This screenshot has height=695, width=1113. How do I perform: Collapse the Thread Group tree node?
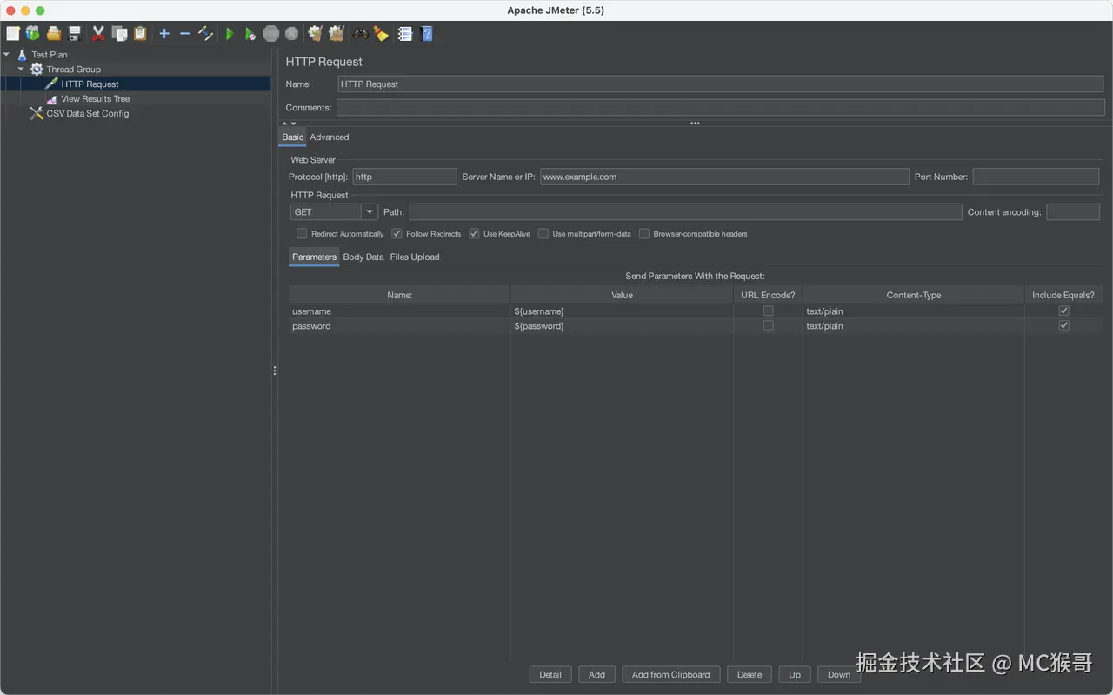pos(21,70)
